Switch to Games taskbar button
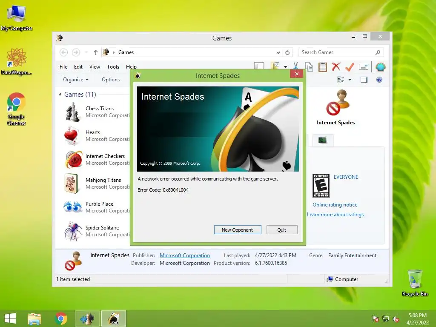This screenshot has height=327, width=436. (x=87, y=318)
